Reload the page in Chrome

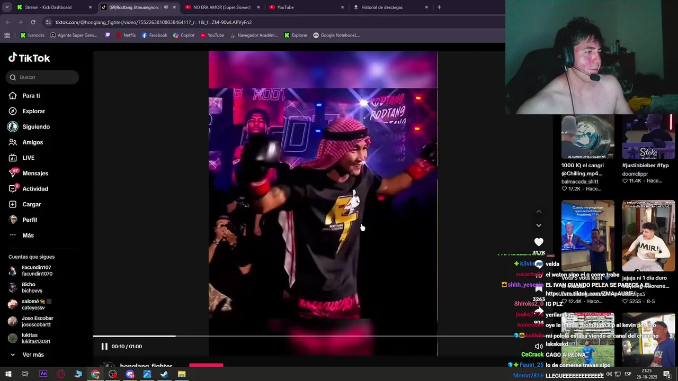tap(33, 22)
